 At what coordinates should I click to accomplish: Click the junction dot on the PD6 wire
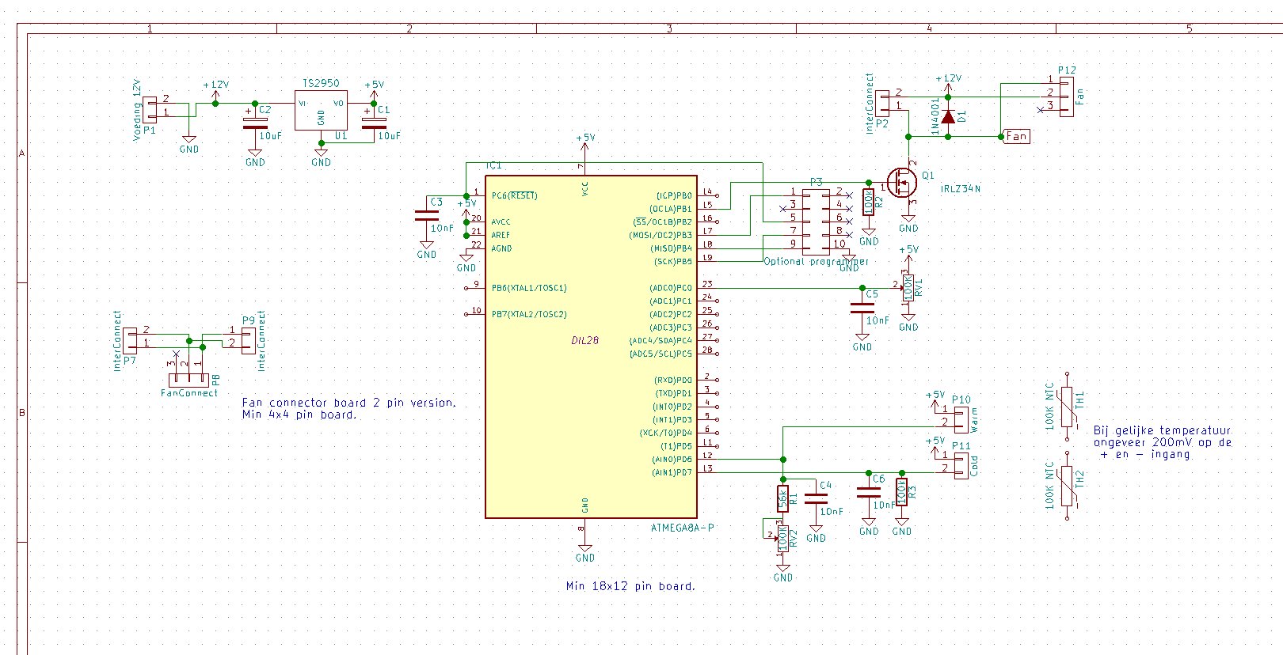782,460
